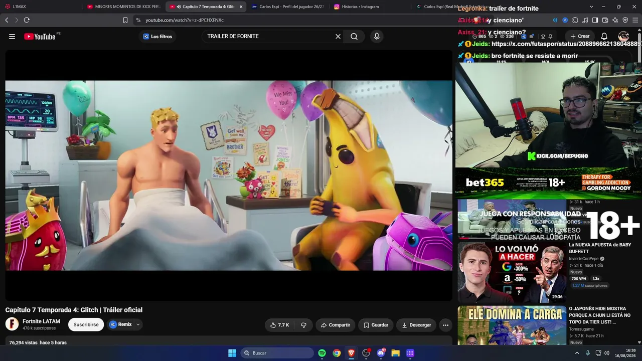Open the Tomasugame channel name
Screen dimensions: 642x361
click(x=582, y=329)
